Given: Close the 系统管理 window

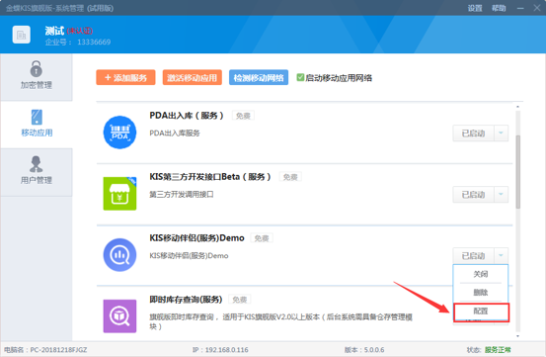Looking at the screenshot, I should coord(537,8).
